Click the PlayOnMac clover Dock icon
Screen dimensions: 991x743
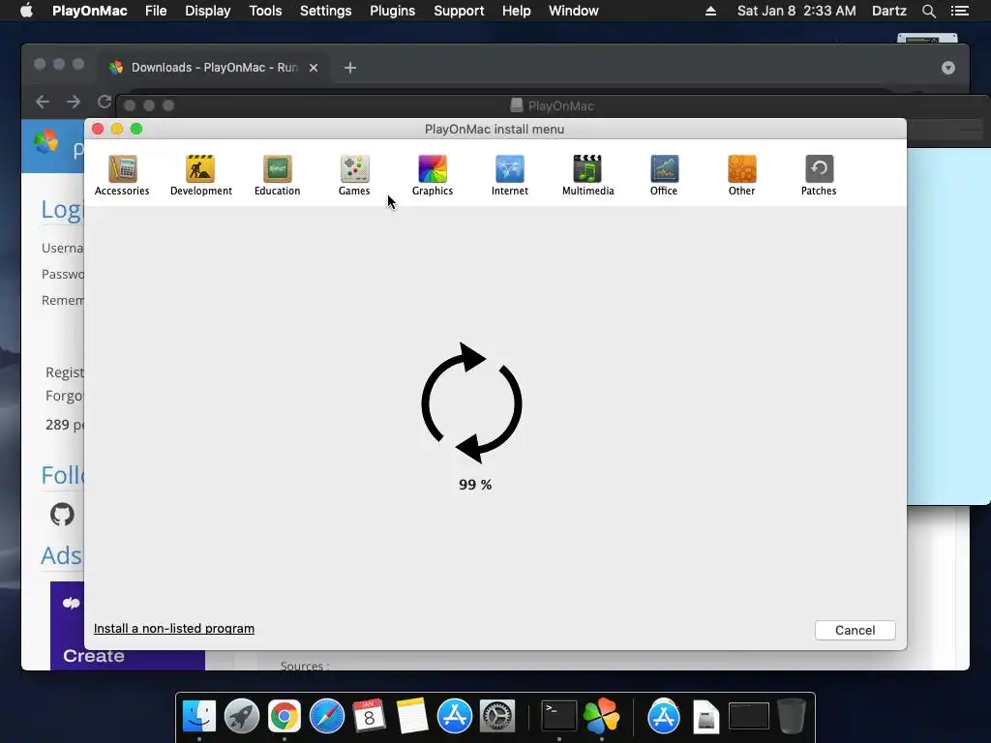coord(601,717)
